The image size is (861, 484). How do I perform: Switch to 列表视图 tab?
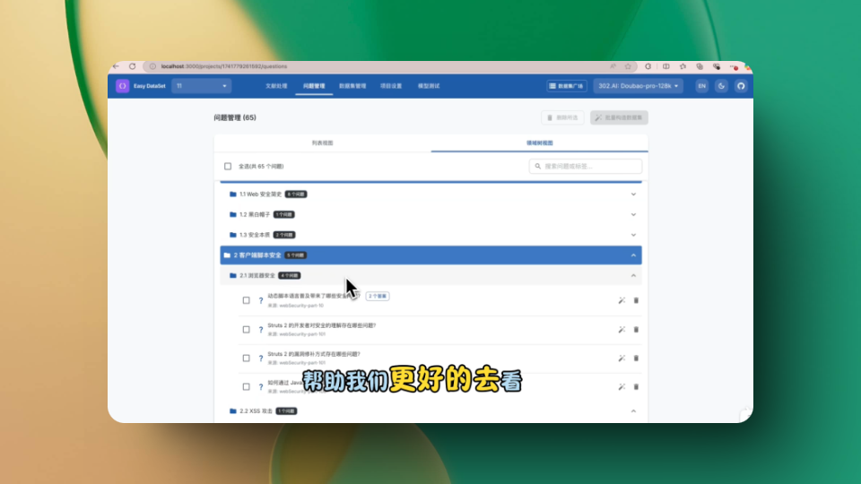tap(322, 143)
